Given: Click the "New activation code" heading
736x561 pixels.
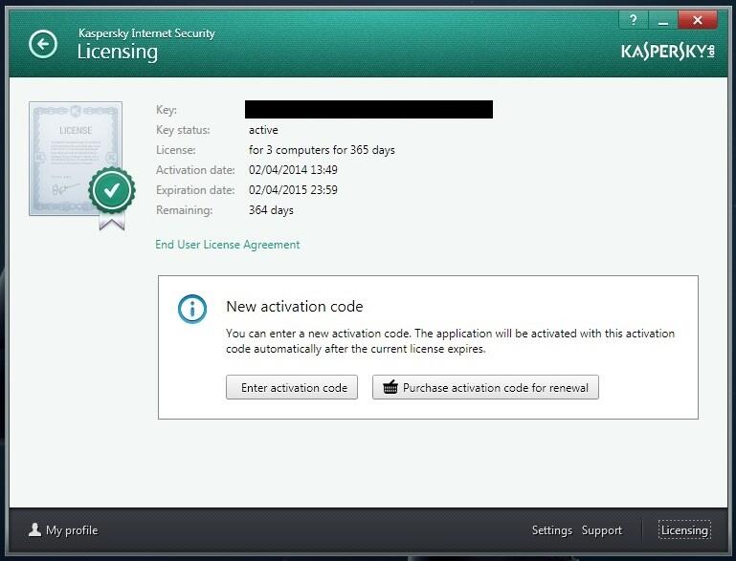Looking at the screenshot, I should (295, 307).
